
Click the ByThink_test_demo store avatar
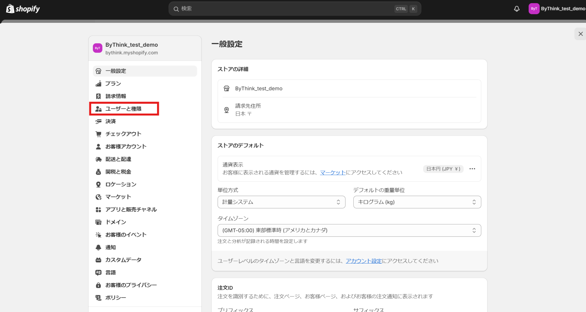[x=534, y=9]
